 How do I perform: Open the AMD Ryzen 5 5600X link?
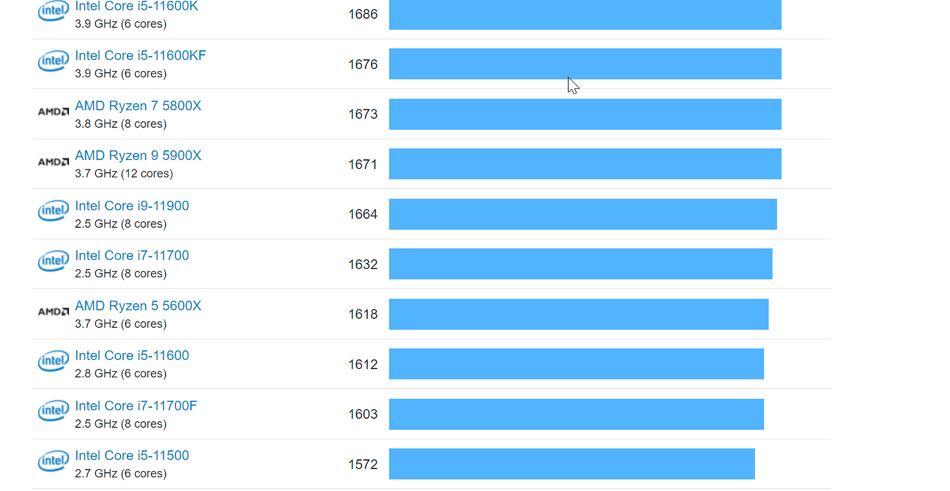[137, 306]
